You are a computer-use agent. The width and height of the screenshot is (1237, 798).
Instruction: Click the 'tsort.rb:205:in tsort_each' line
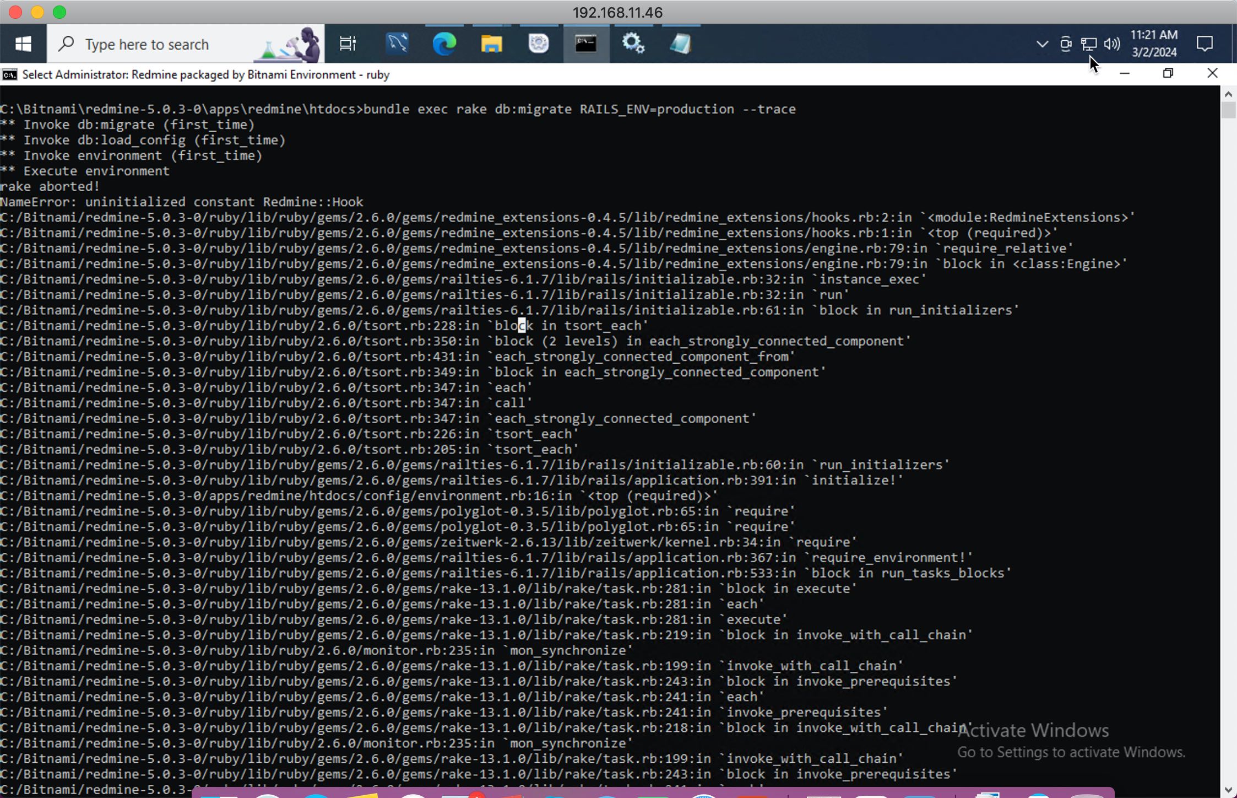tap(289, 449)
